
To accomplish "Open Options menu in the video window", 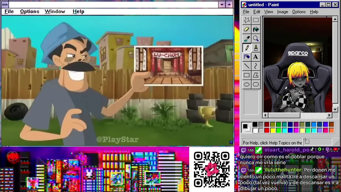I will [x=30, y=11].
